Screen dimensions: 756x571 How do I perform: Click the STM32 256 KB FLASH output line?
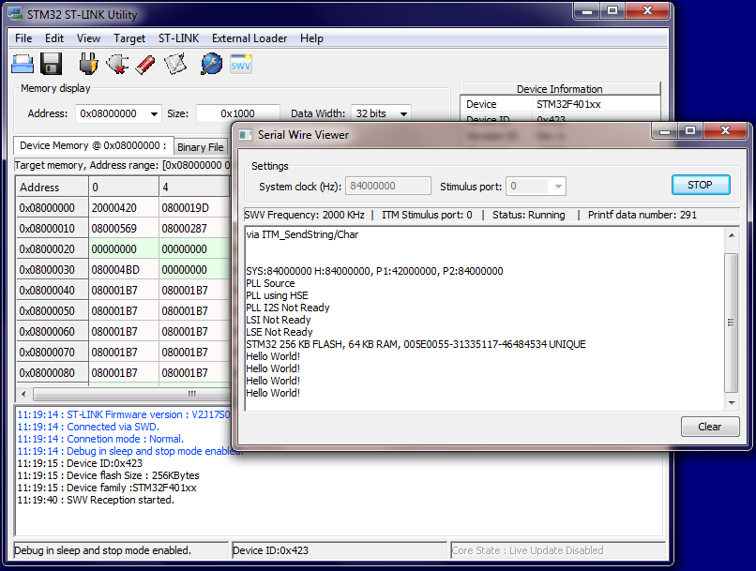(416, 344)
